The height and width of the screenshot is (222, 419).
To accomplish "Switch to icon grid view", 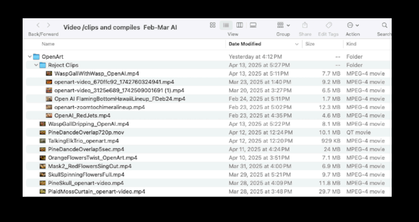I will (212, 25).
